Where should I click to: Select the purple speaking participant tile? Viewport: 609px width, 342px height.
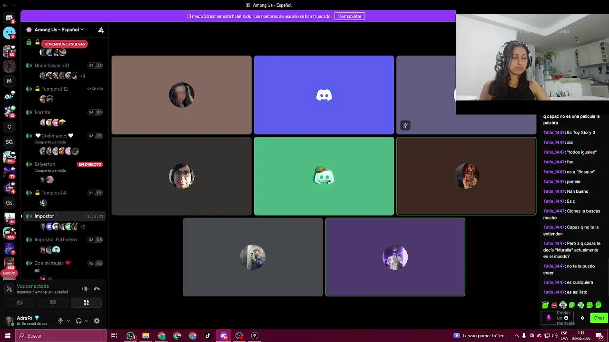(395, 257)
